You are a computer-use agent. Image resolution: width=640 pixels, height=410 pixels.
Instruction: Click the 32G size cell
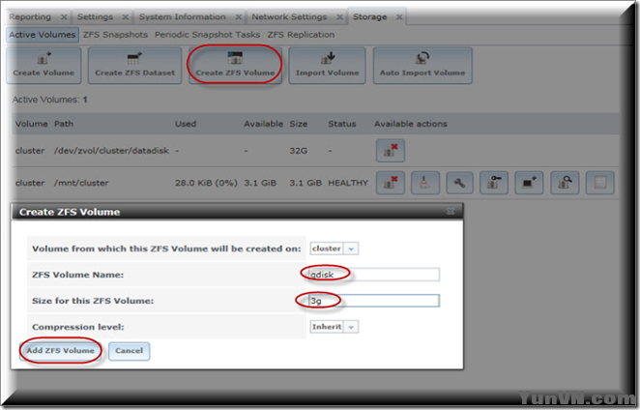coord(299,151)
